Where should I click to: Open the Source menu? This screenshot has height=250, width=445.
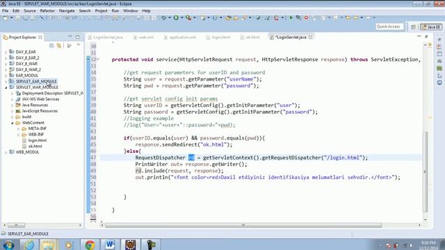coord(29,11)
